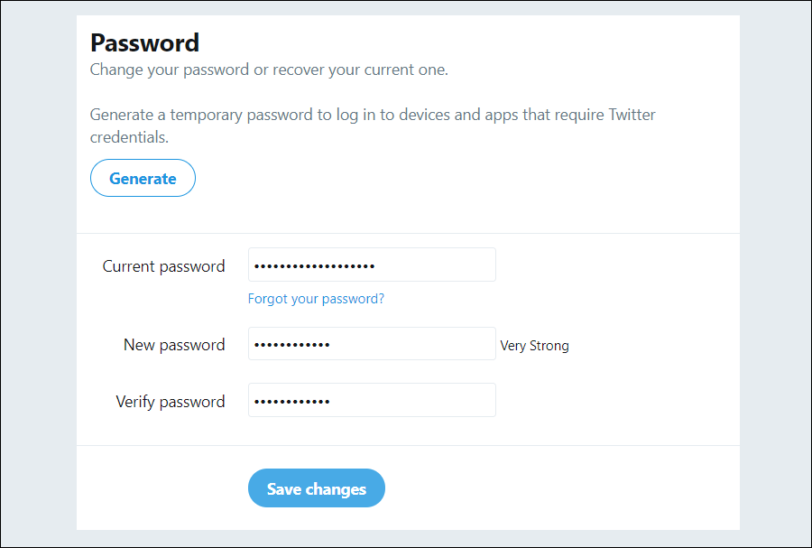This screenshot has height=548, width=812.
Task: Click the masked dots in New password
Action: click(x=291, y=345)
